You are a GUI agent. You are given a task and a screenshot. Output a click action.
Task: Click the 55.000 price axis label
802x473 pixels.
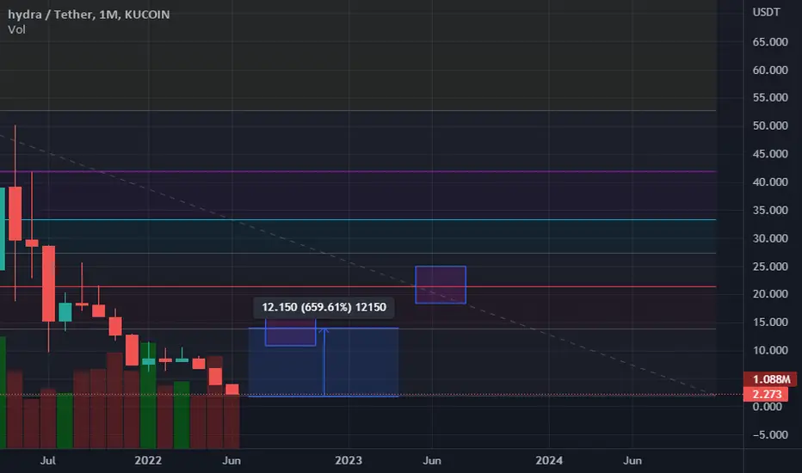click(x=770, y=97)
